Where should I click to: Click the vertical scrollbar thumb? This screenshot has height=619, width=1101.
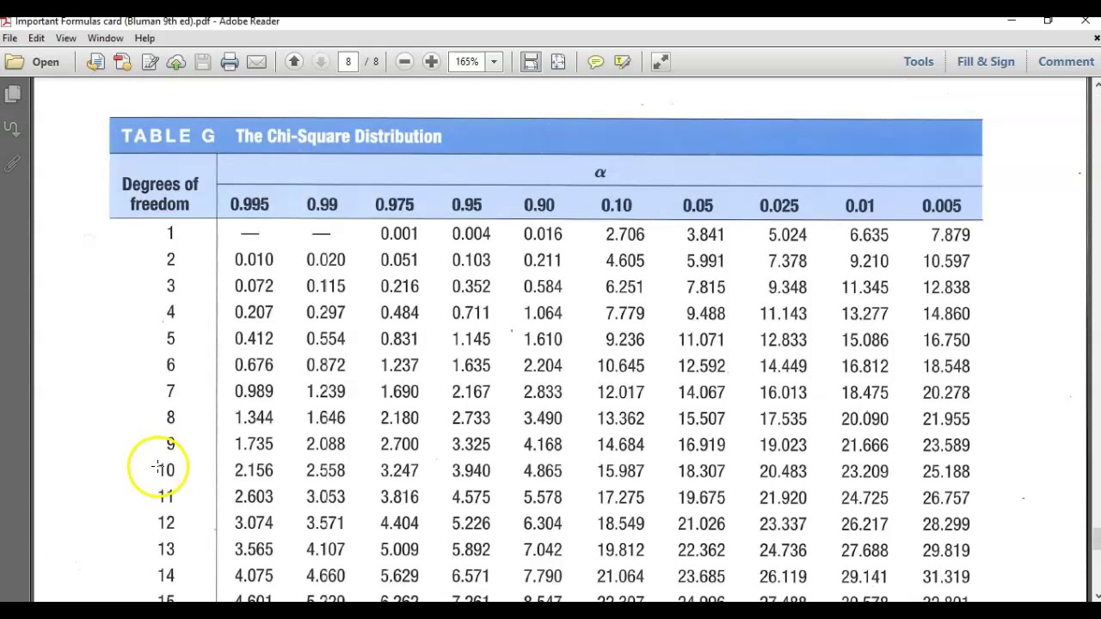[x=1096, y=540]
